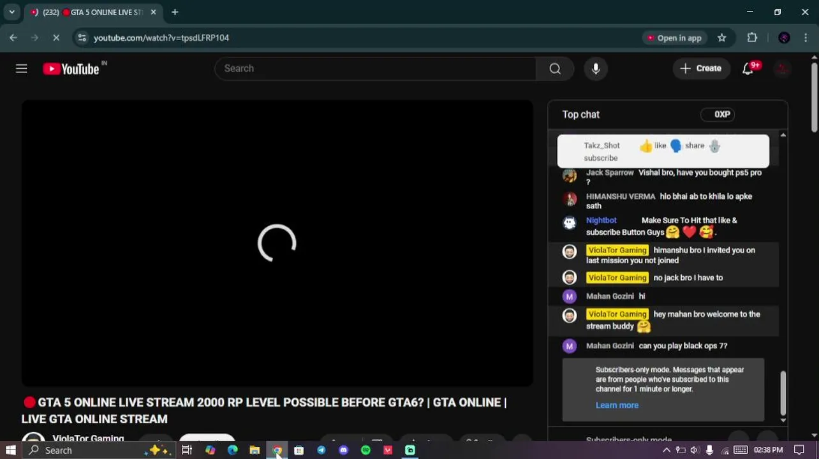Click the Learn more link
This screenshot has width=819, height=459.
pos(617,405)
